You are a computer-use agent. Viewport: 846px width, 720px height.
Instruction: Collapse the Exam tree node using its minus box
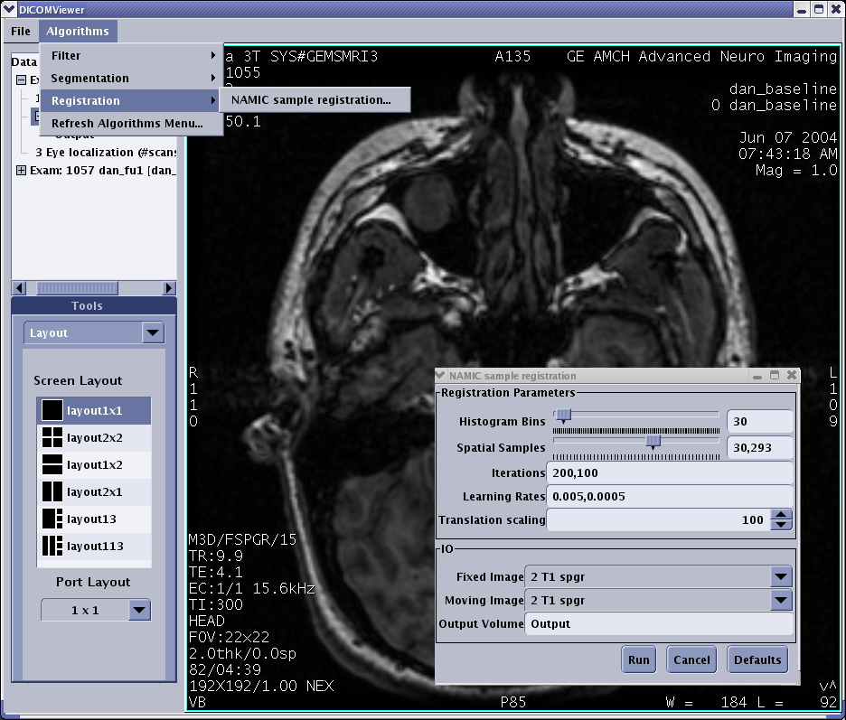(20, 79)
